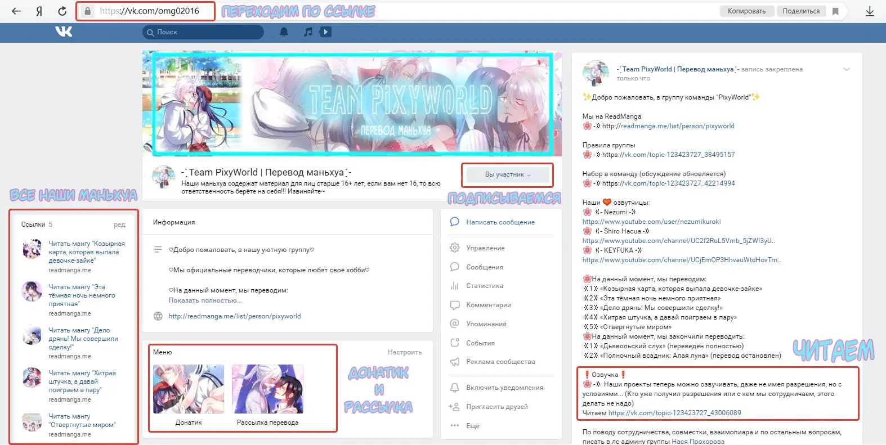Click Настроить next to the Меню block

pyautogui.click(x=404, y=352)
